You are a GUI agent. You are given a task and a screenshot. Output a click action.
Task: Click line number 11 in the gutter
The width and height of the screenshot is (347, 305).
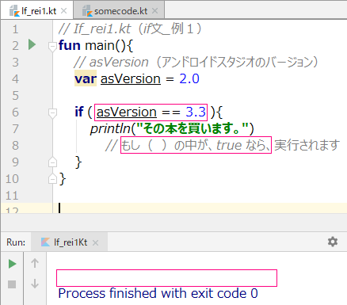tap(12, 196)
